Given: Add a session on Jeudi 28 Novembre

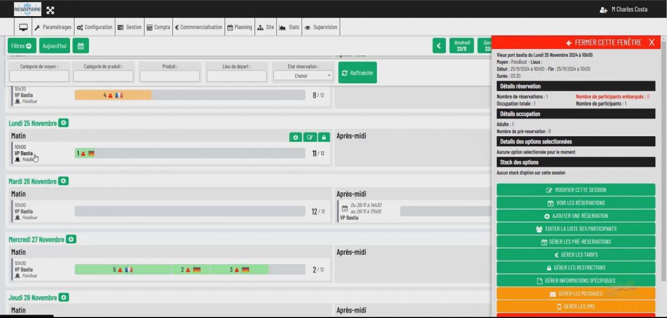Looking at the screenshot, I should click(63, 297).
